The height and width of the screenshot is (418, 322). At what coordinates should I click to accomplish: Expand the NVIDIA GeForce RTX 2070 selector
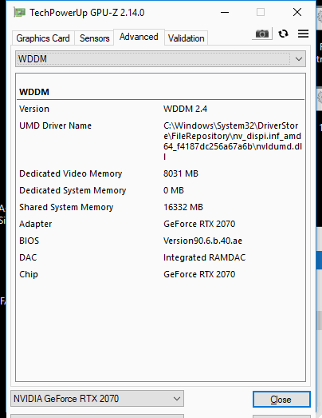coord(97,399)
